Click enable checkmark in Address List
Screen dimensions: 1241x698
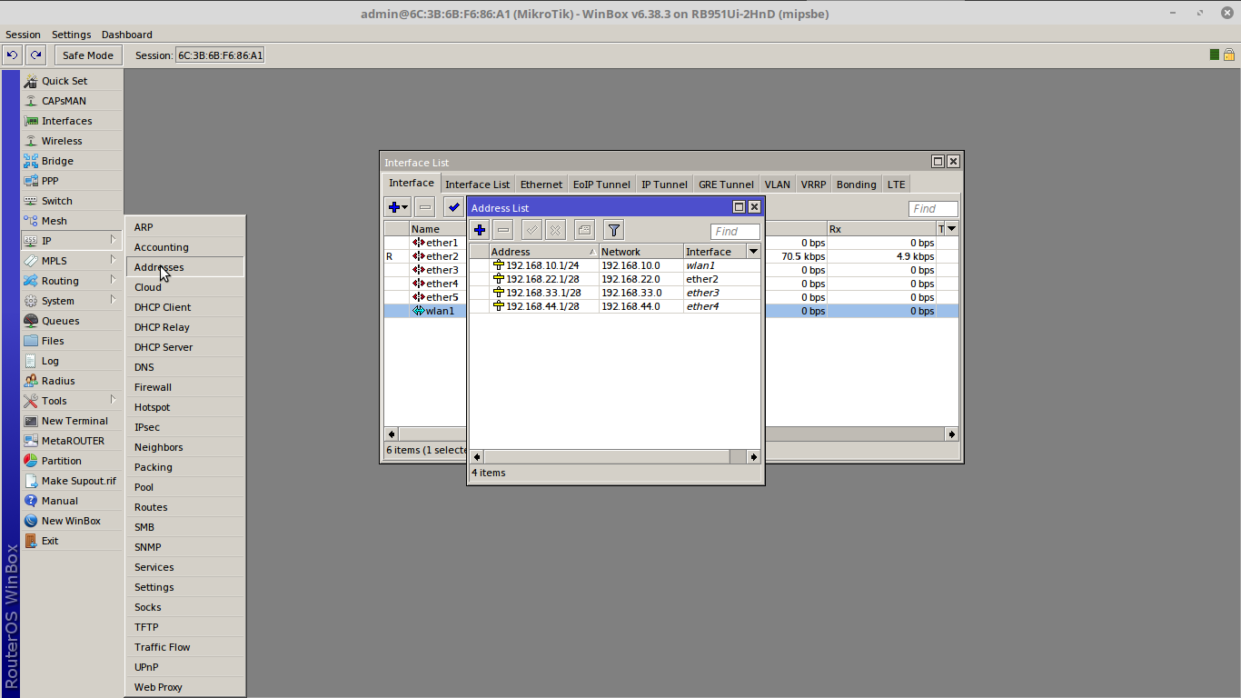pyautogui.click(x=532, y=230)
